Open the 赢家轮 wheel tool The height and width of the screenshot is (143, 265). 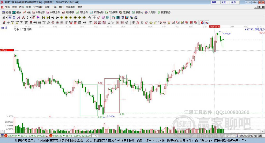(137, 12)
